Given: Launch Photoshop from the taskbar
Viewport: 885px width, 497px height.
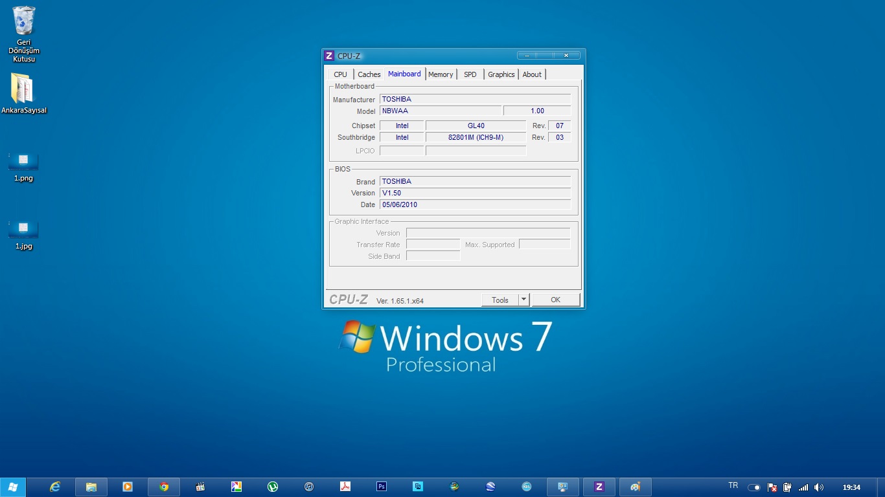Looking at the screenshot, I should 382,487.
